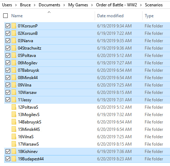Select the 15Minsk44S folder name
Viewport: 170px width, 166px height.
29,129
